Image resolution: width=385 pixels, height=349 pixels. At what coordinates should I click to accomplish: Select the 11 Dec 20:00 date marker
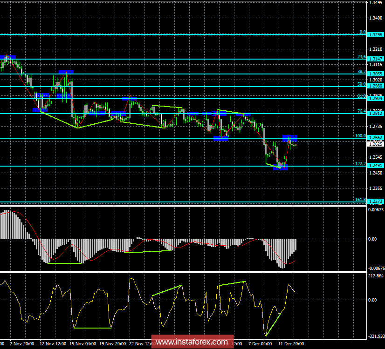point(291,344)
